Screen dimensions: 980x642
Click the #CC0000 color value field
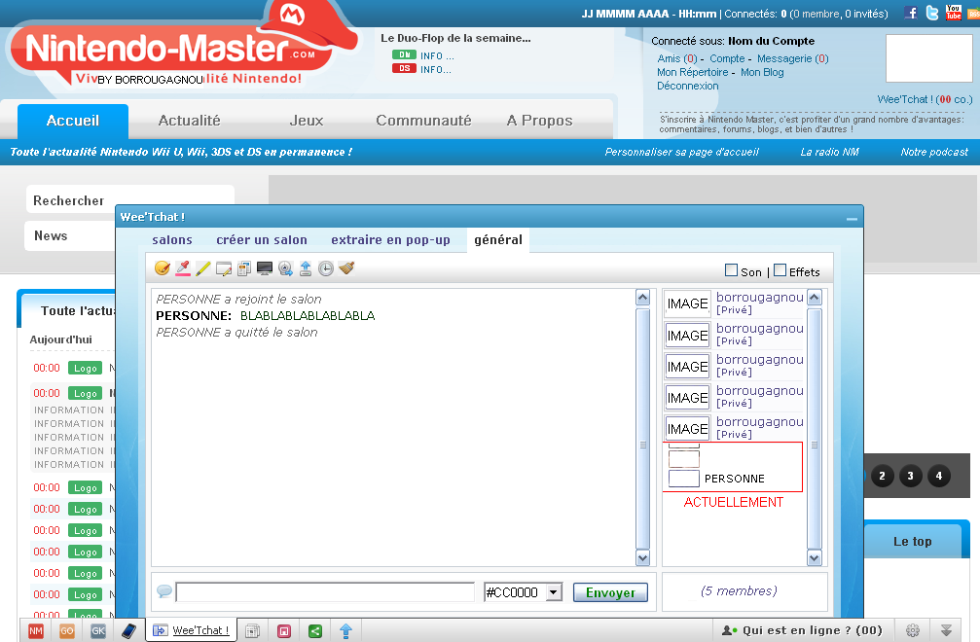pos(515,592)
